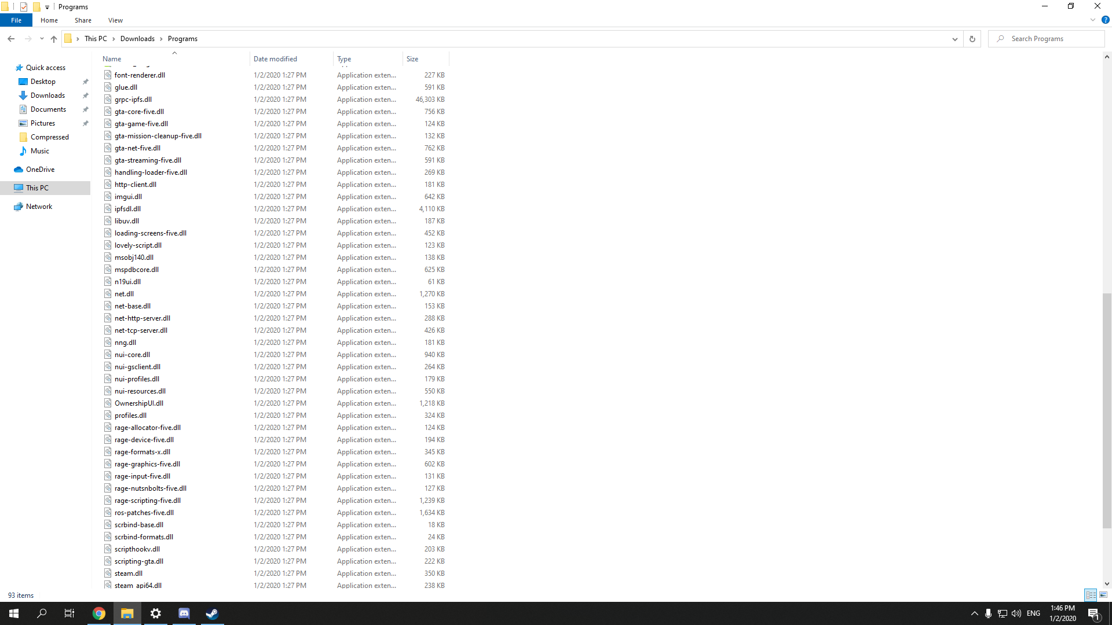
Task: Sort by the Date modified column
Action: pos(275,59)
